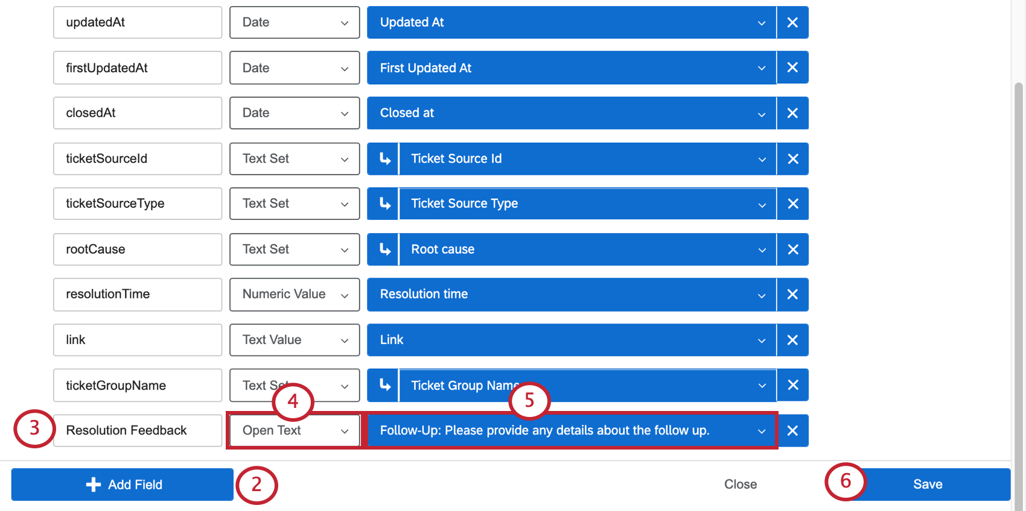Image resolution: width=1026 pixels, height=511 pixels.
Task: Expand the First Updated At mapping dropdown
Action: point(571,68)
